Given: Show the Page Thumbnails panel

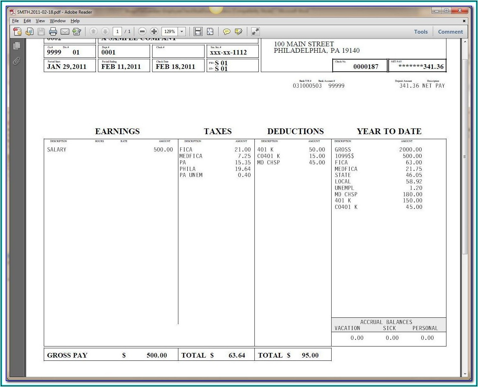Looking at the screenshot, I should (17, 46).
